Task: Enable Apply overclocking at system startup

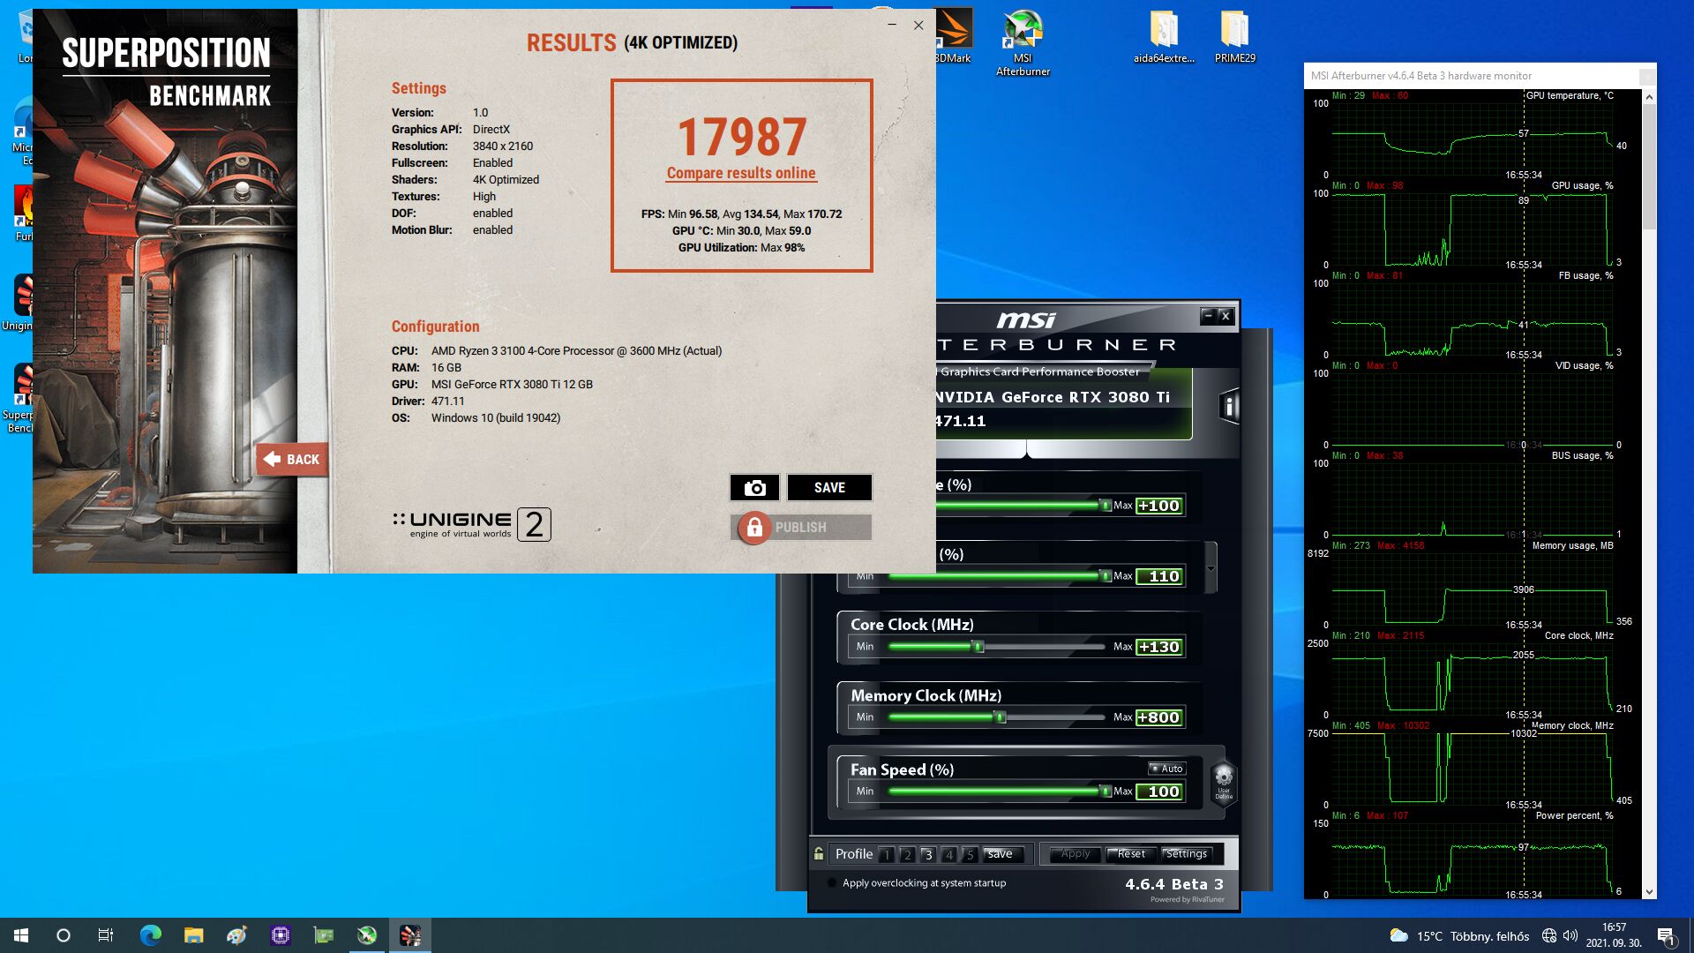Action: click(832, 883)
